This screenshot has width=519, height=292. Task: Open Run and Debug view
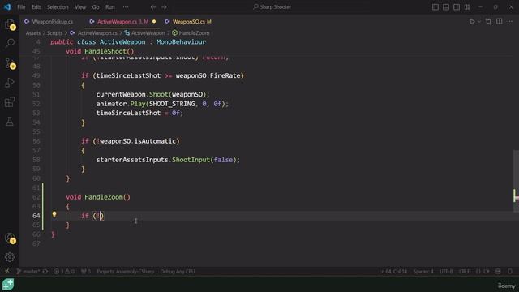[10, 83]
